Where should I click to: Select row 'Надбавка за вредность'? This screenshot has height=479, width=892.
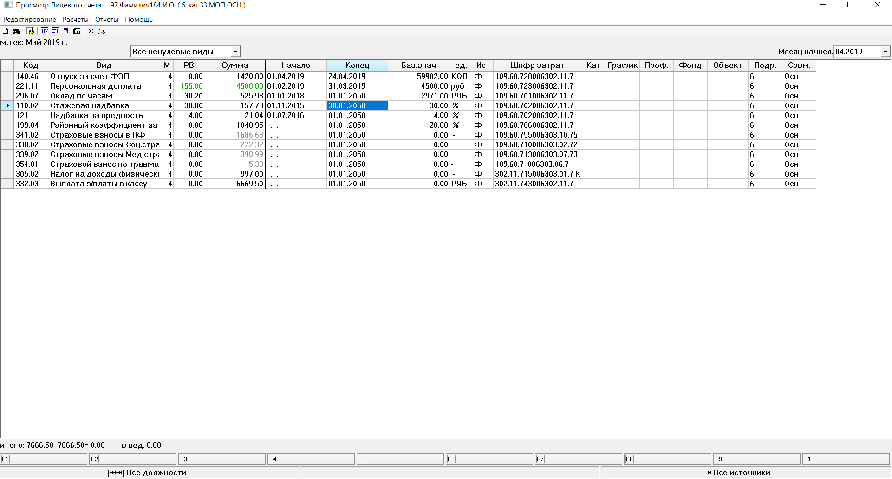[x=408, y=115]
